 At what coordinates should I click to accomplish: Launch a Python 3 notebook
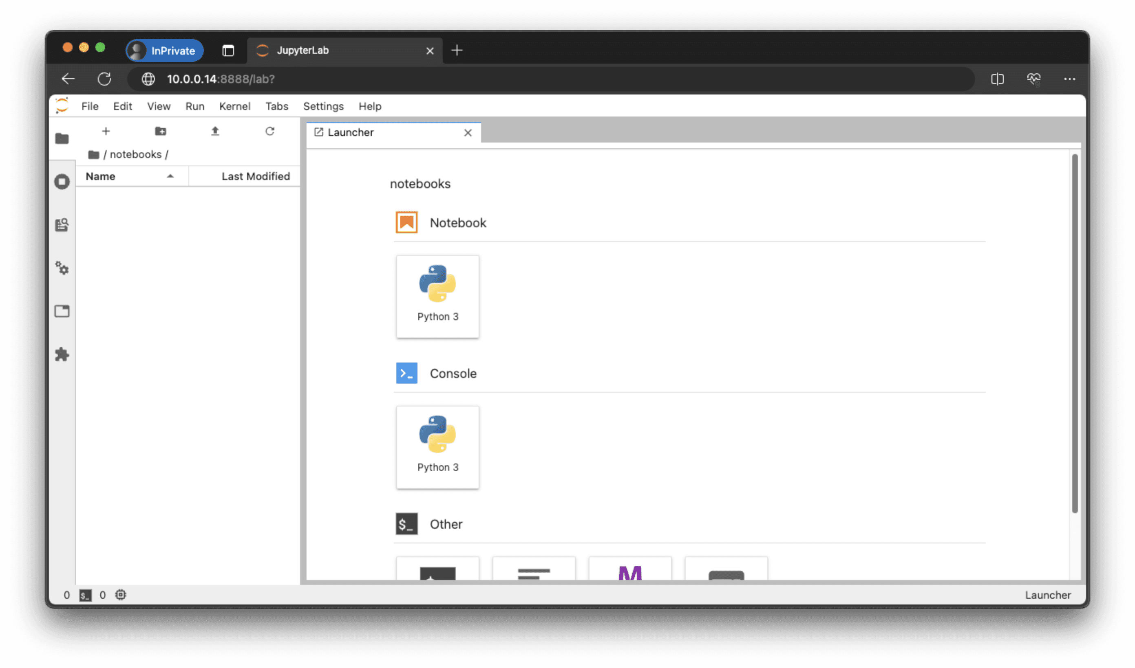[438, 297]
